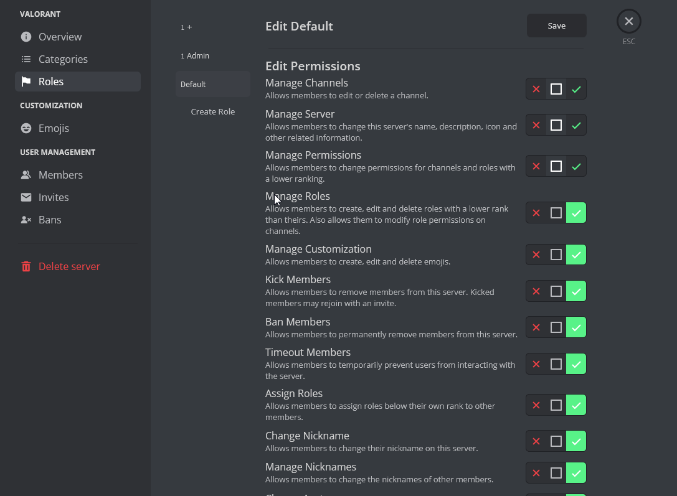Open the Overview section
This screenshot has width=677, height=496.
point(59,36)
